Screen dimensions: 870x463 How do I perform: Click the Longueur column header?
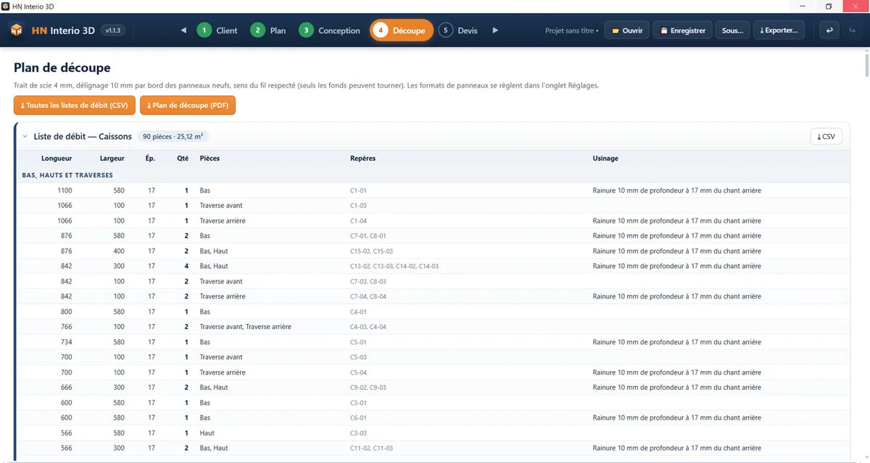[57, 158]
